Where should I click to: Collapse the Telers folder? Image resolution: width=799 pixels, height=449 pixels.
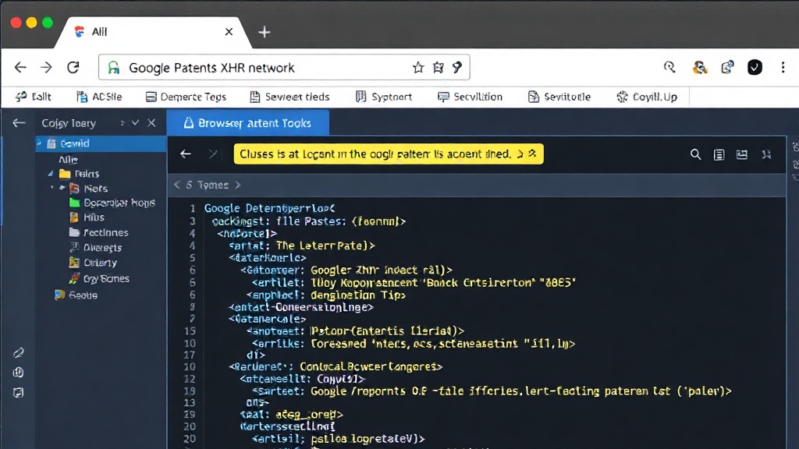(51, 174)
